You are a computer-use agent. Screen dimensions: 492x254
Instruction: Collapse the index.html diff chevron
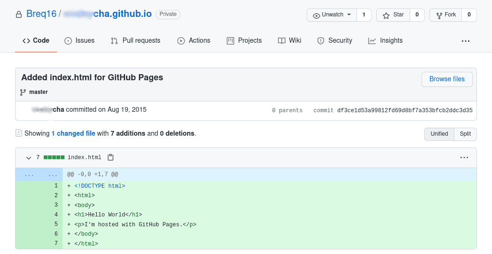click(x=29, y=158)
